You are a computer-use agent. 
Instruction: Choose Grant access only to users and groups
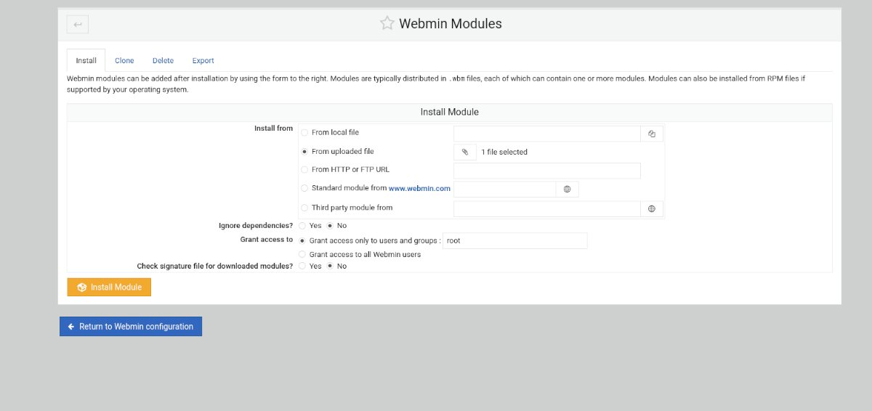coord(302,240)
